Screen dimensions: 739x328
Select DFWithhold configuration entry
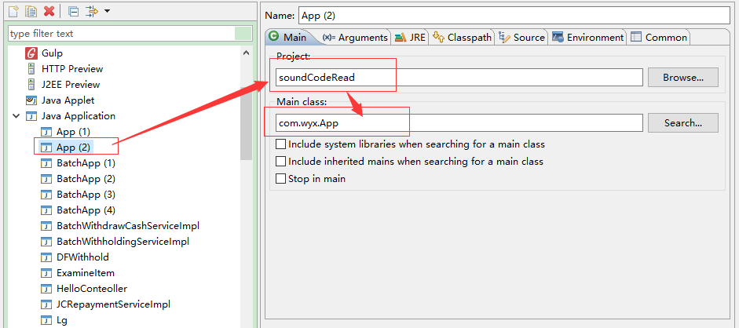(x=82, y=257)
